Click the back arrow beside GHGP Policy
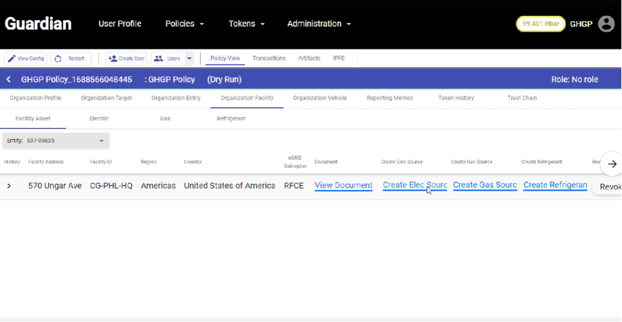Image resolution: width=622 pixels, height=322 pixels. [x=9, y=79]
